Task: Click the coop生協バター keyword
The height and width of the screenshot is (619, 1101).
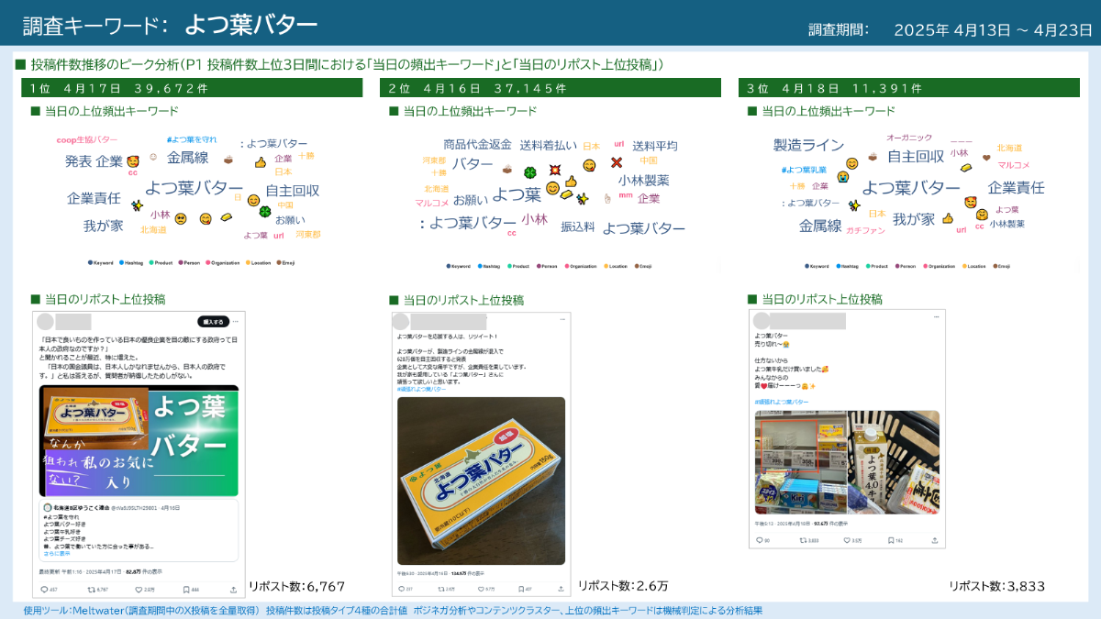Action: (x=87, y=140)
